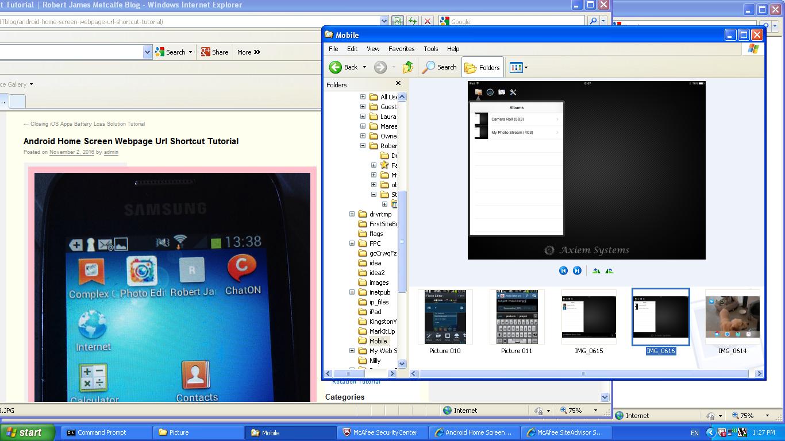The image size is (785, 441).
Task: Expand the Laura folder node
Action: [x=363, y=117]
